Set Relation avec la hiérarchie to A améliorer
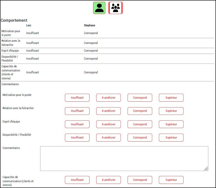This screenshot has height=188, width=216. 109,111
